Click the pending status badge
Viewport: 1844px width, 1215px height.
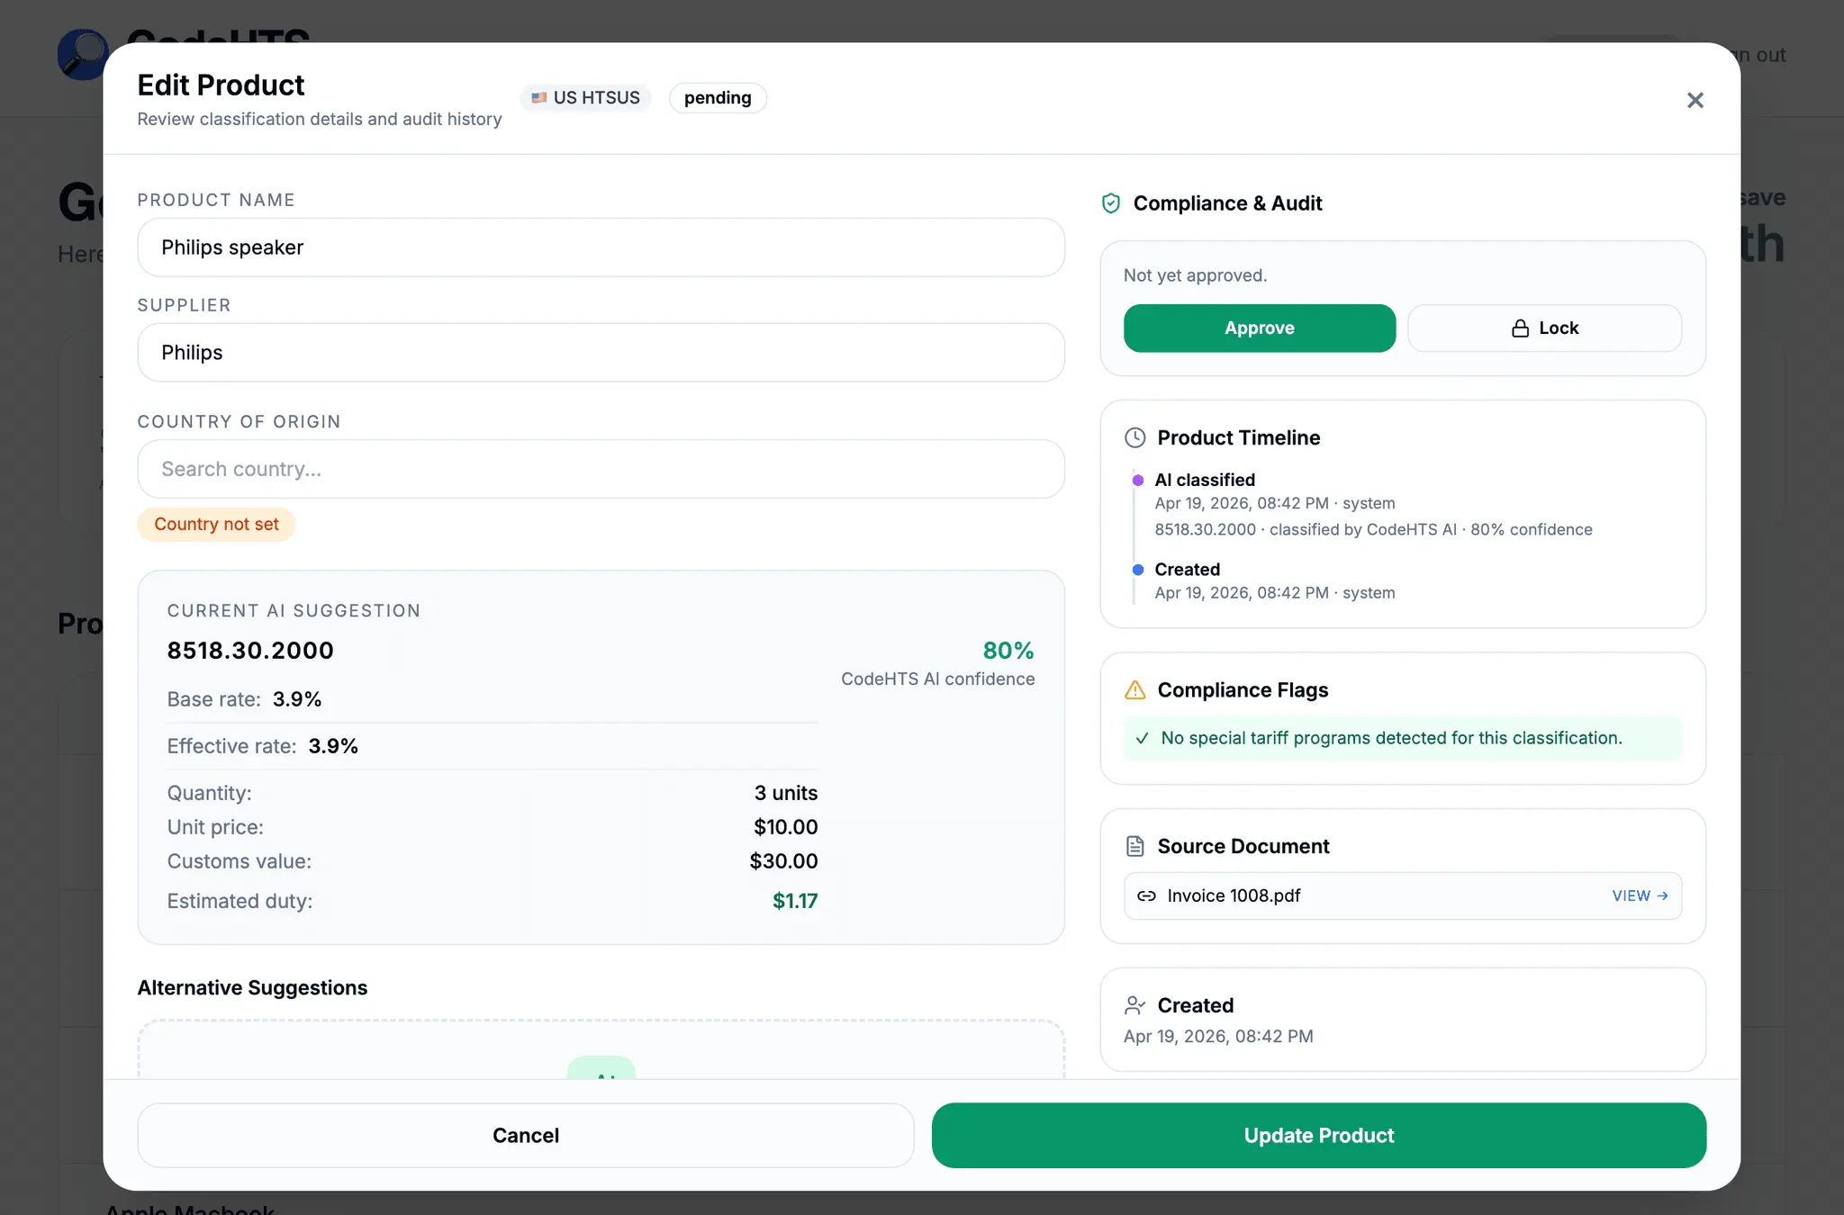(x=718, y=98)
